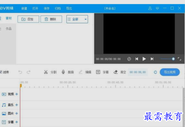Click the 归档 menu item
The width and height of the screenshot is (185, 127).
click(x=58, y=8)
